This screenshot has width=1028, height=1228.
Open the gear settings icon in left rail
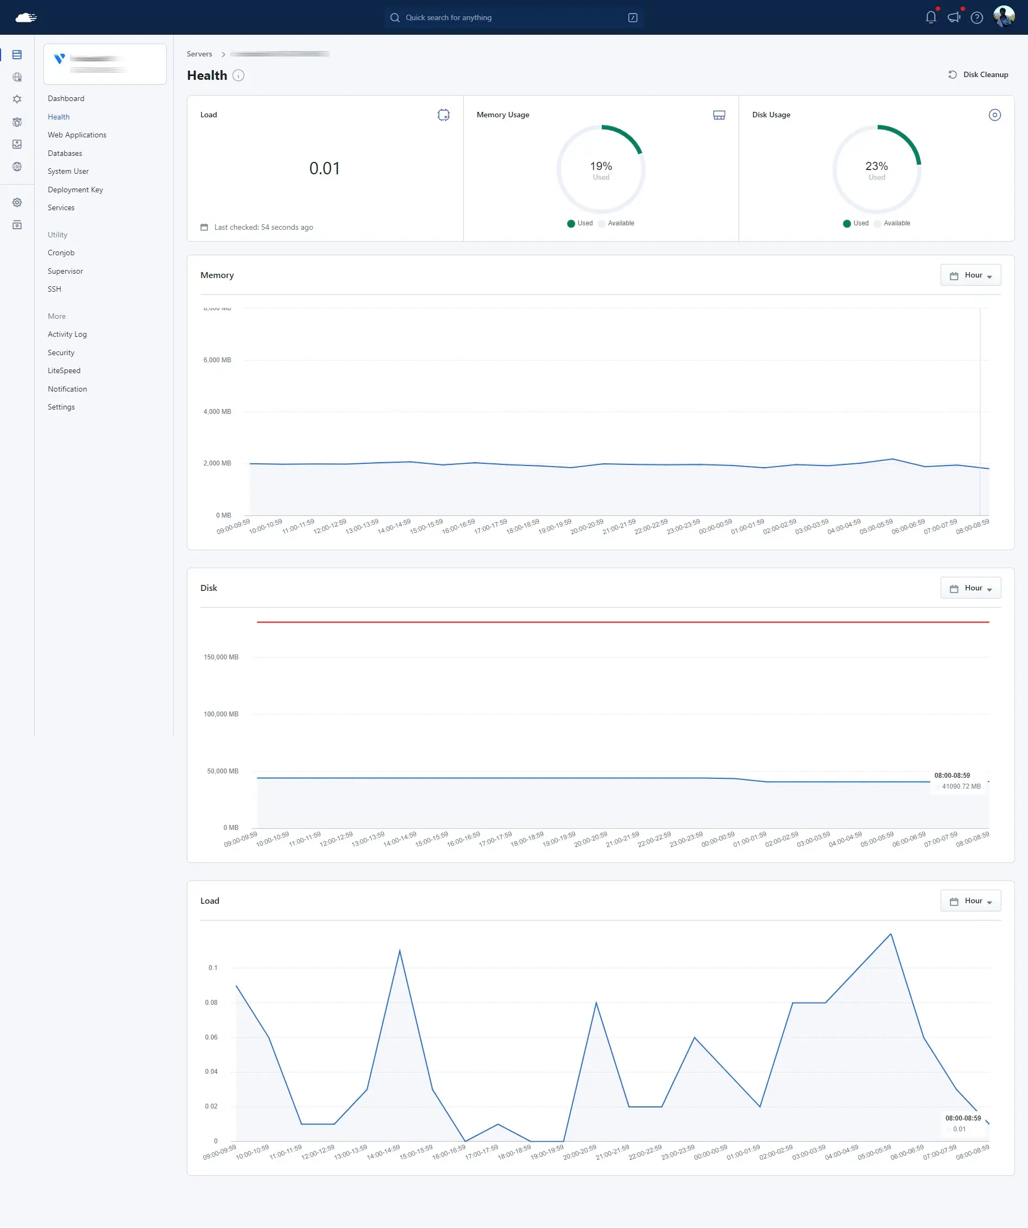click(17, 203)
